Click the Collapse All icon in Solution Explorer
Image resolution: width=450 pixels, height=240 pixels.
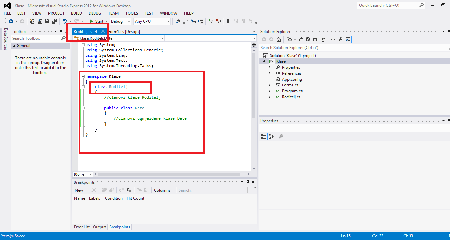315,39
